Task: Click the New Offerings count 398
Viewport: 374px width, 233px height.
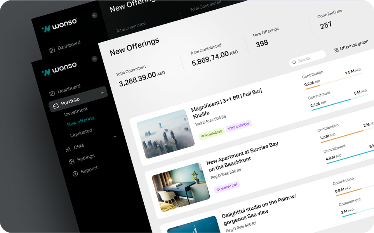Action: (262, 43)
